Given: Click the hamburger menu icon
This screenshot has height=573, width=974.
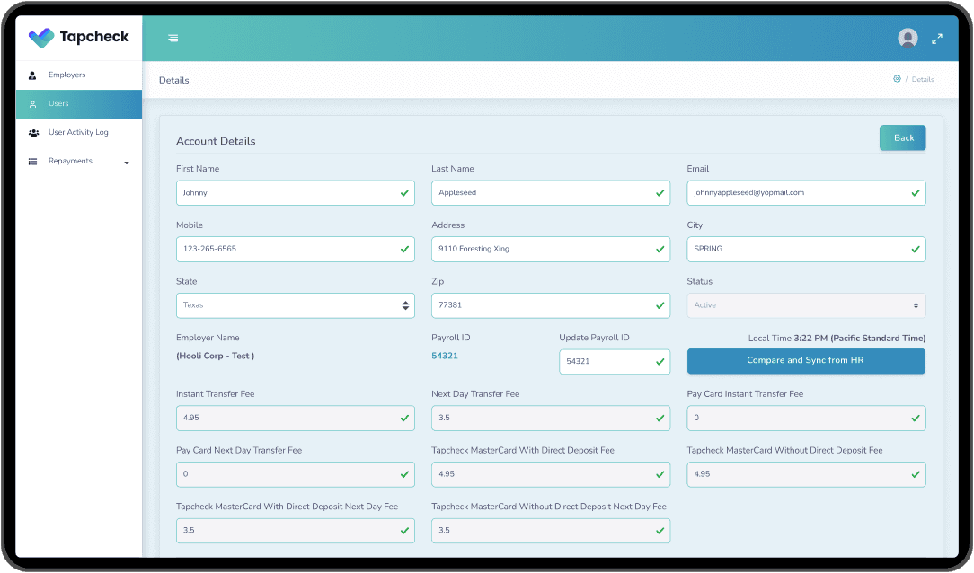Looking at the screenshot, I should point(173,39).
